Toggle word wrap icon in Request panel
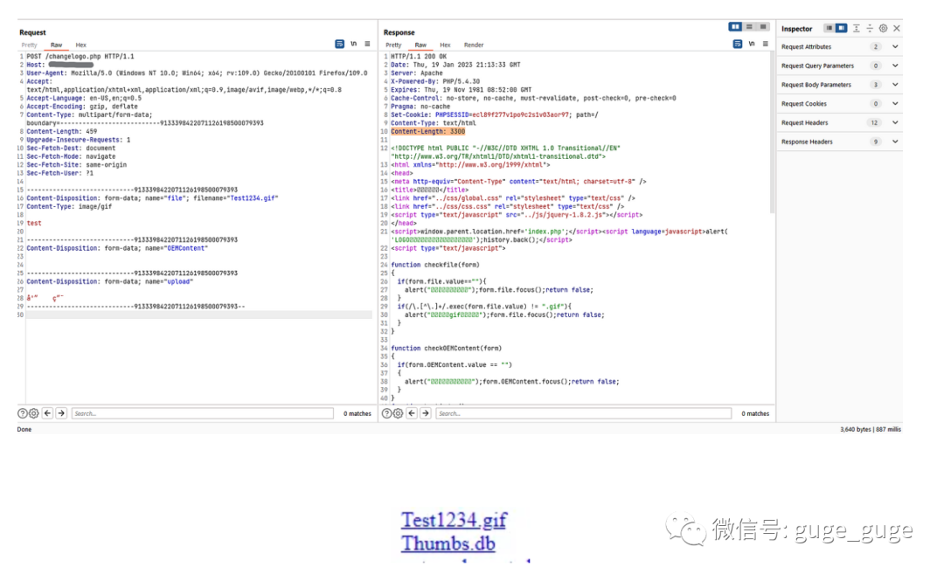This screenshot has height=574, width=944. pyautogui.click(x=339, y=44)
